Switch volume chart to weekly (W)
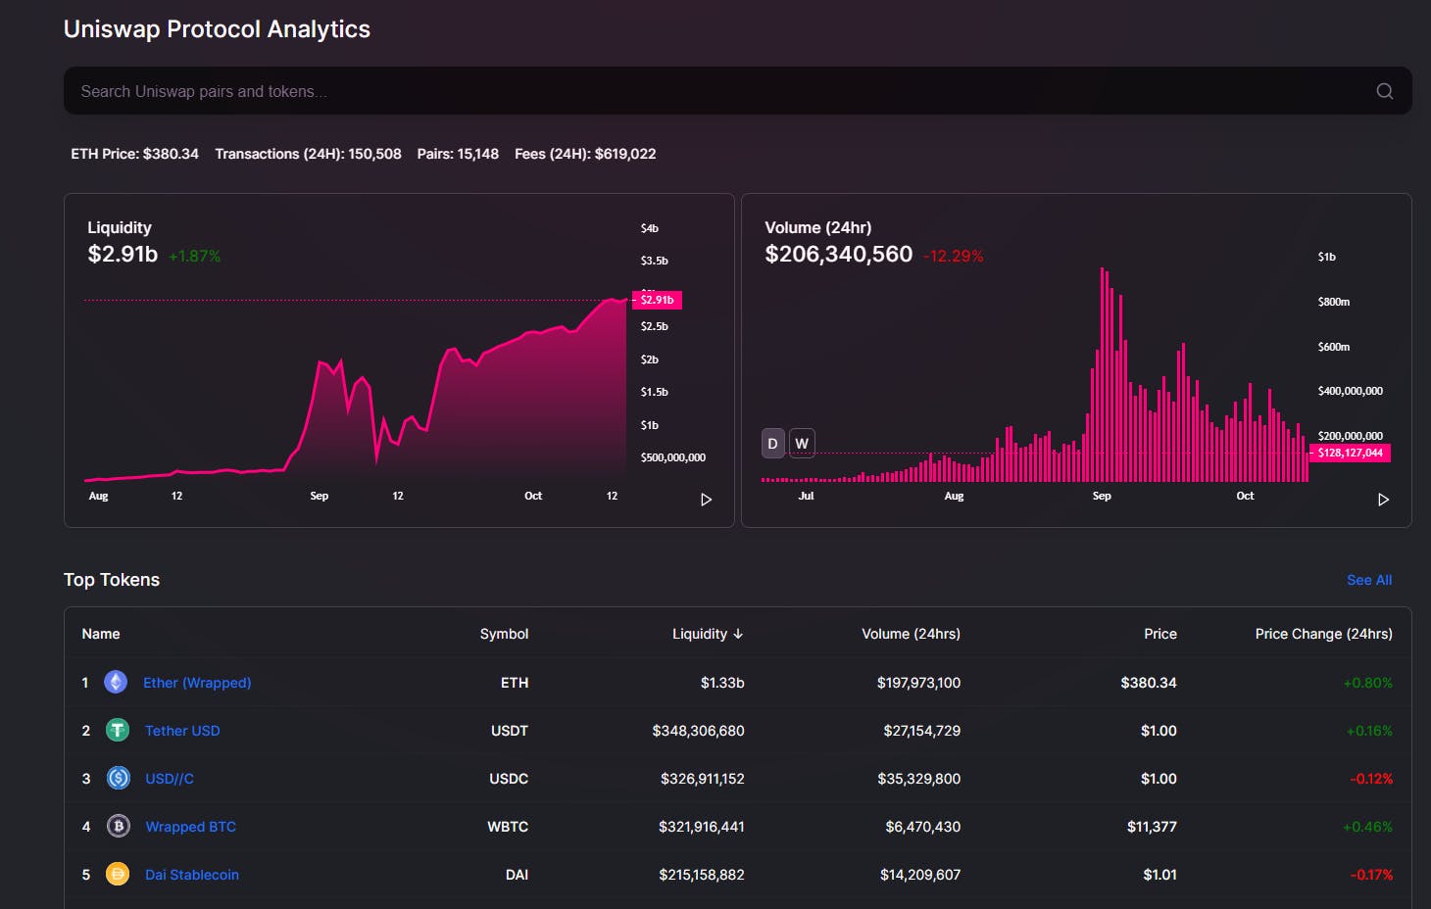The image size is (1431, 909). pyautogui.click(x=802, y=444)
